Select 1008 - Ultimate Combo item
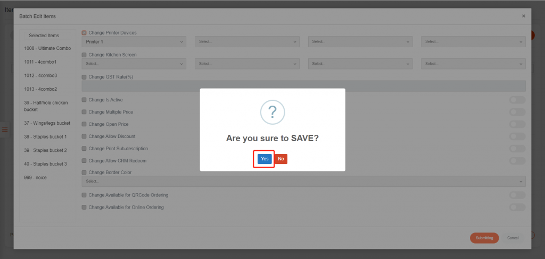 point(47,48)
